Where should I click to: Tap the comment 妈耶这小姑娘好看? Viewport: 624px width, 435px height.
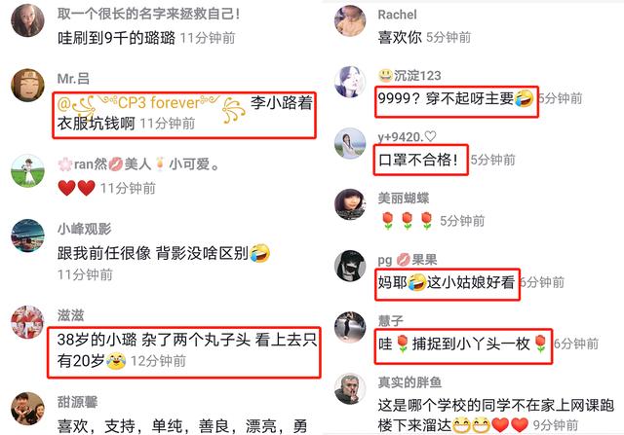tap(447, 282)
